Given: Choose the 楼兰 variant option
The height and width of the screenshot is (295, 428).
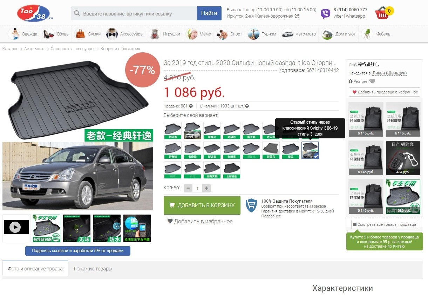Looking at the screenshot, I should (x=291, y=150).
